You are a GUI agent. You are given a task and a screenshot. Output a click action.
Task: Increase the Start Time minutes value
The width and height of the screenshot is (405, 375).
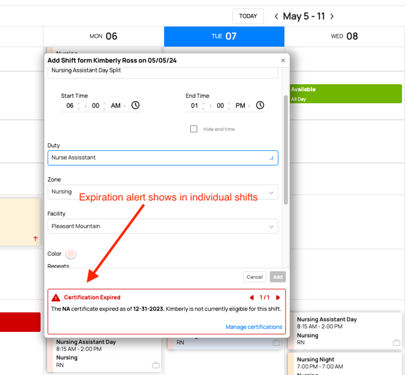(x=104, y=103)
